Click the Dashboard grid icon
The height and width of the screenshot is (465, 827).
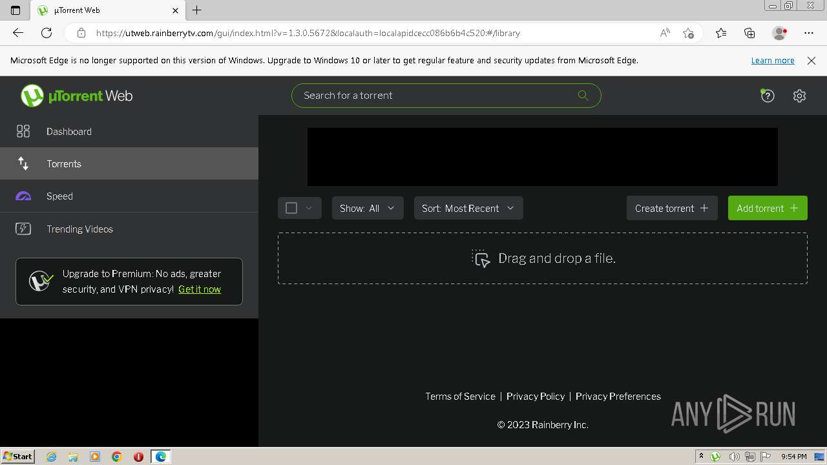[23, 131]
